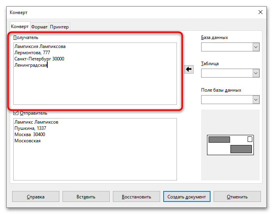This screenshot has width=273, height=214.
Task: Click the left arrow insert-field button
Action: tap(189, 69)
